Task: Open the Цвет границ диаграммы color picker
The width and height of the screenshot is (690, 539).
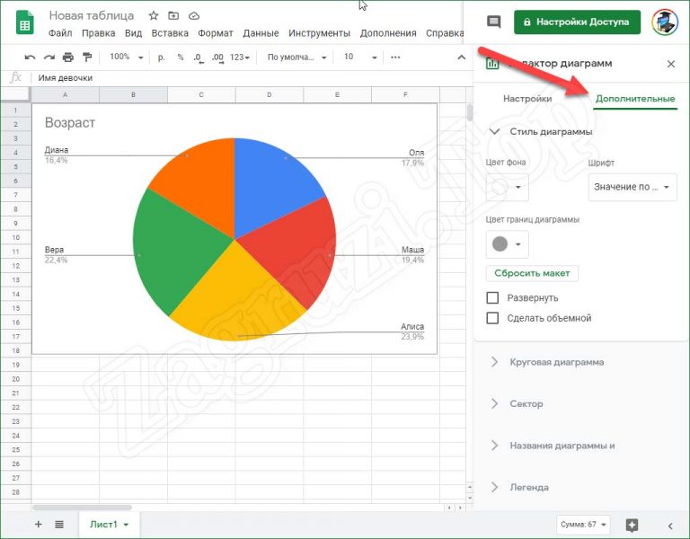Action: (507, 244)
